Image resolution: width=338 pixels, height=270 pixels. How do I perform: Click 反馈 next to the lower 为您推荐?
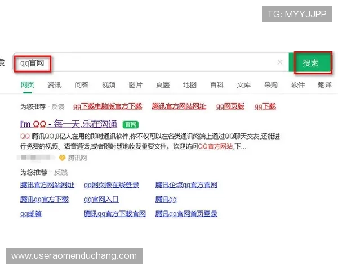click(61, 173)
